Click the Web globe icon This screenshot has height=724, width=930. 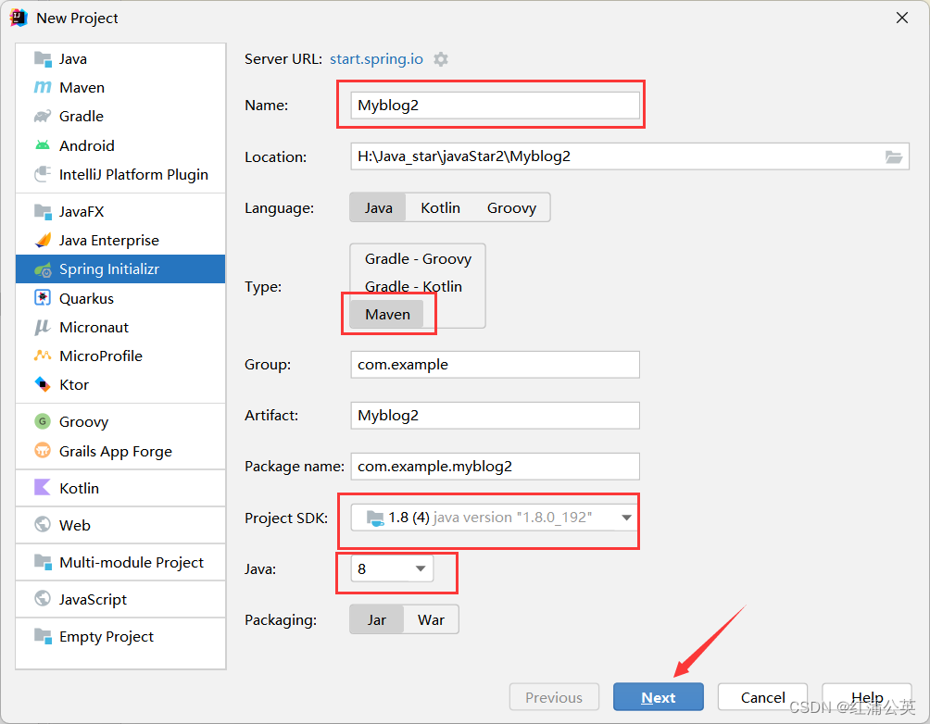(43, 525)
